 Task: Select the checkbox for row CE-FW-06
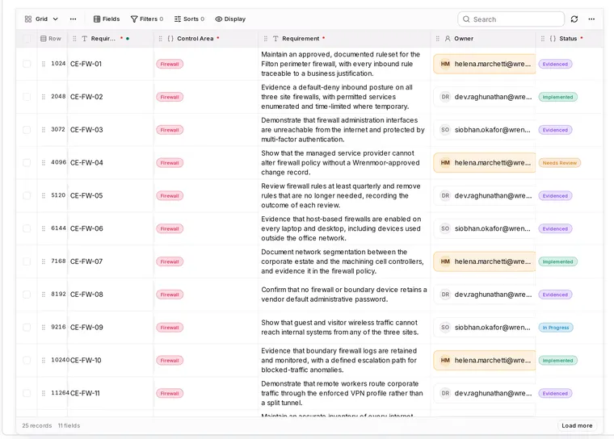[27, 228]
